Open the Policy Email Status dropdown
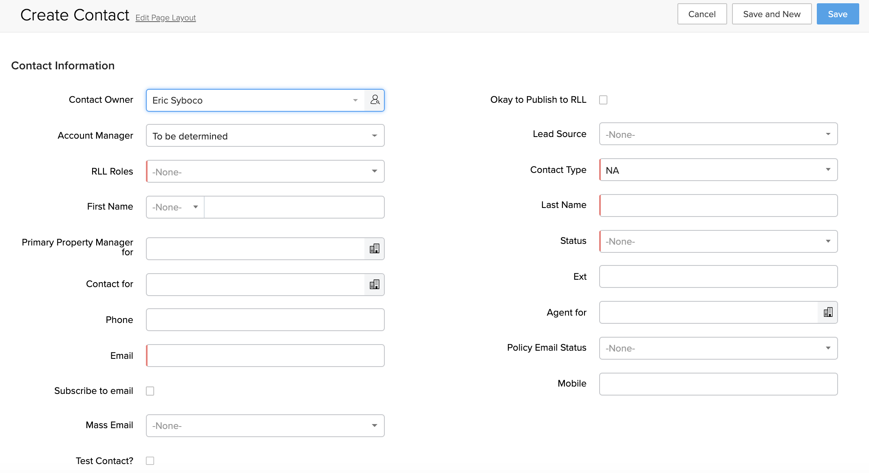The width and height of the screenshot is (869, 473). pyautogui.click(x=718, y=348)
